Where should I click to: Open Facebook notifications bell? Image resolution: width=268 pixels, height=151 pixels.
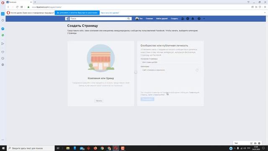tap(193, 18)
